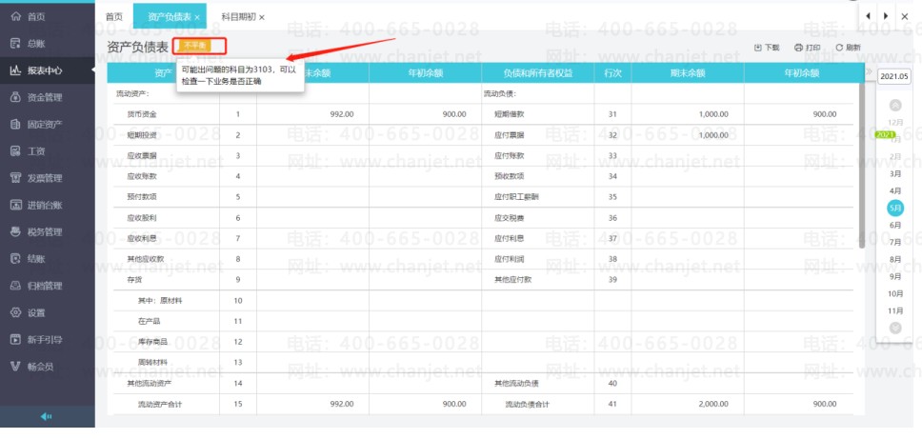Image resolution: width=922 pixels, height=439 pixels.
Task: Print the balance sheet via 打印
Action: coord(808,48)
